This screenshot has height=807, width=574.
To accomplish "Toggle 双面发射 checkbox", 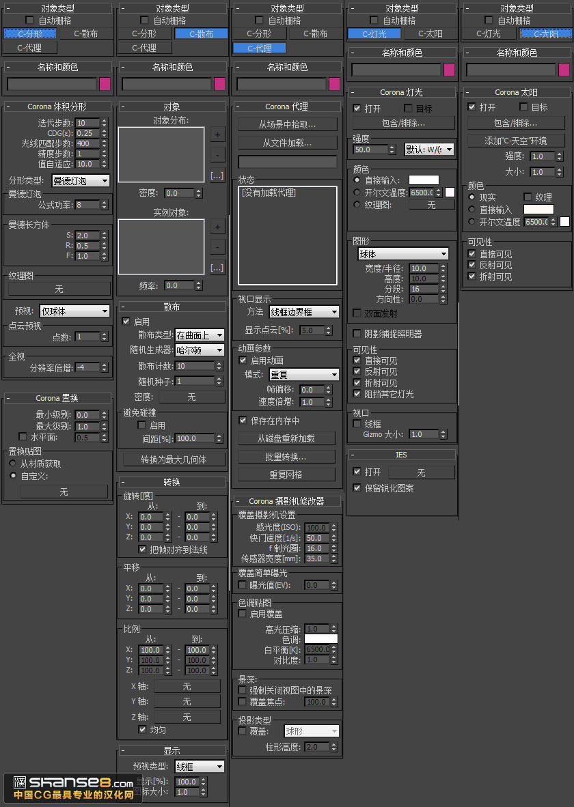I will pyautogui.click(x=357, y=313).
